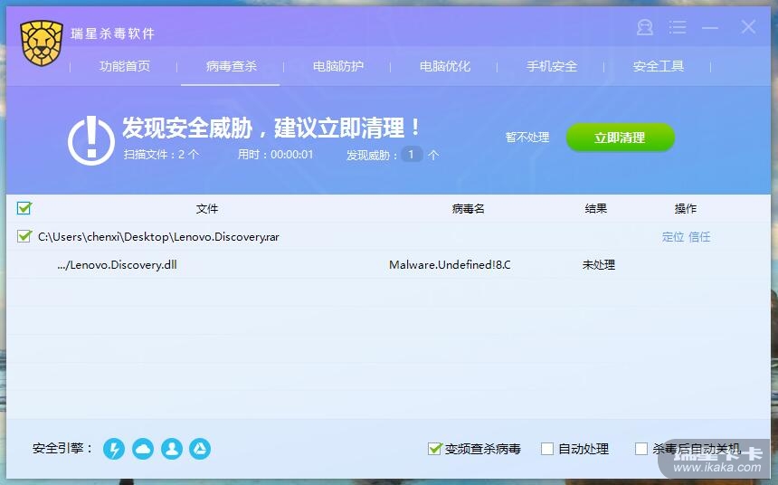Enable the 杀毒后自动关机 checkbox
The height and width of the screenshot is (485, 778).
click(x=641, y=449)
